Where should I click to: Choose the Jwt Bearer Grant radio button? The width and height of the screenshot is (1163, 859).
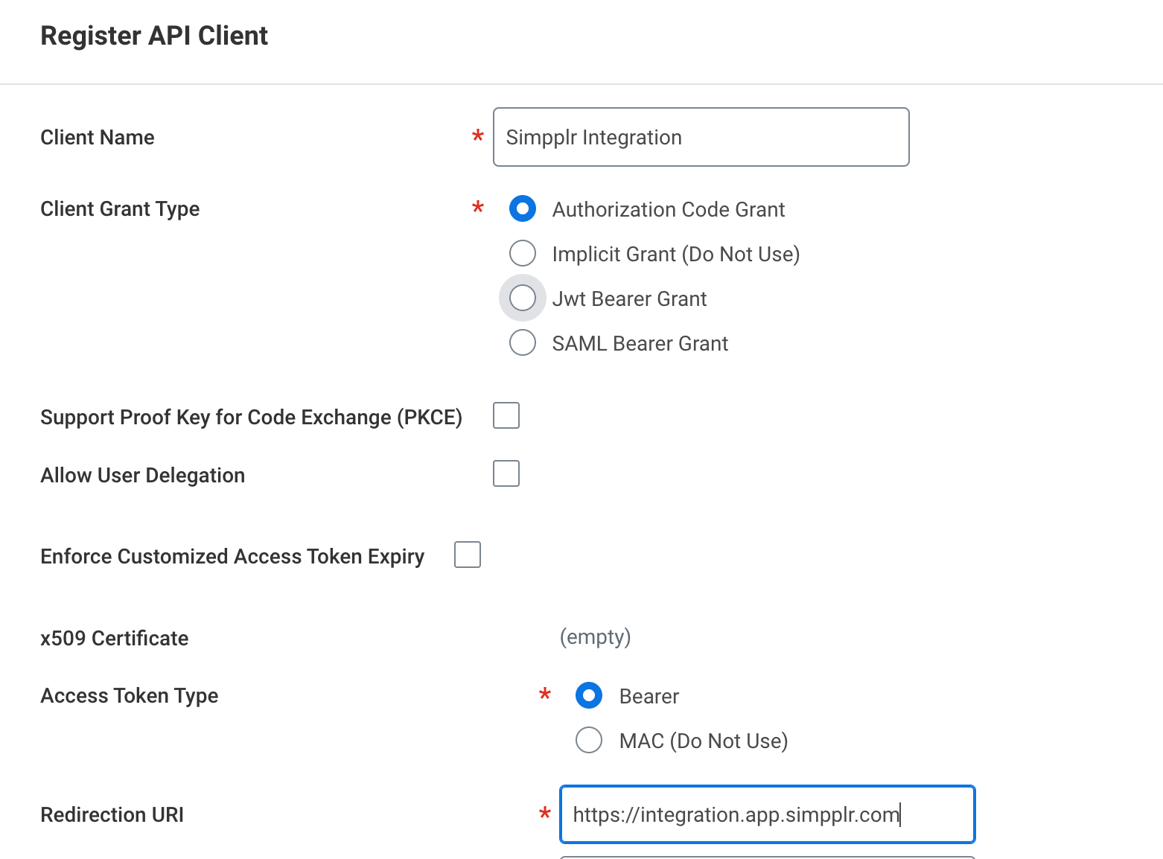pos(522,298)
